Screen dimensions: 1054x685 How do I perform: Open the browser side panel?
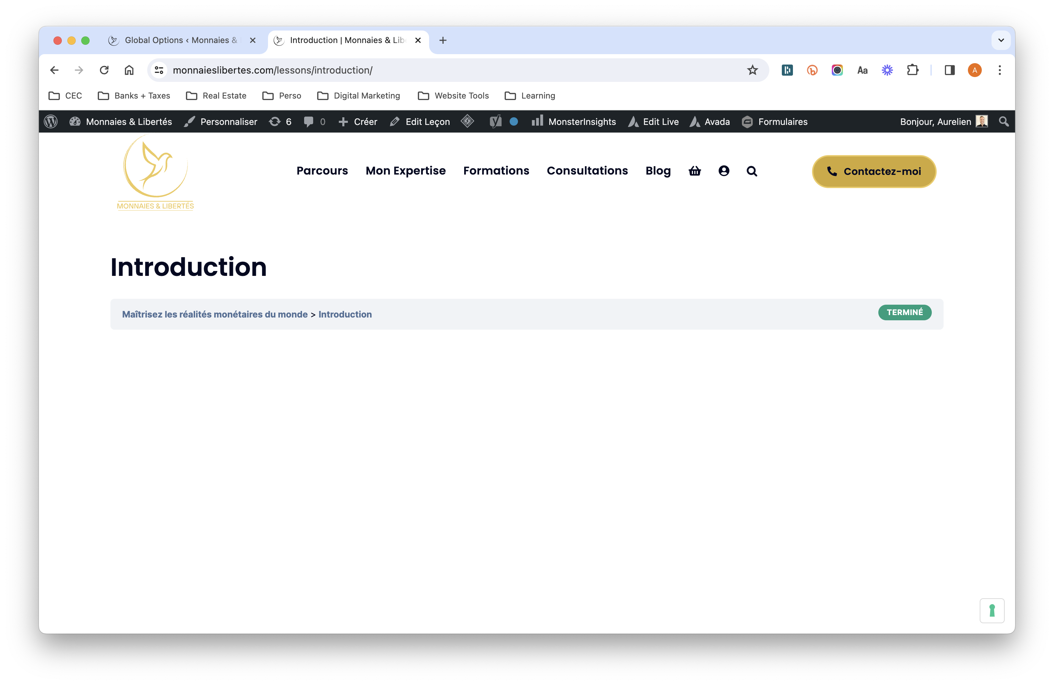click(950, 70)
